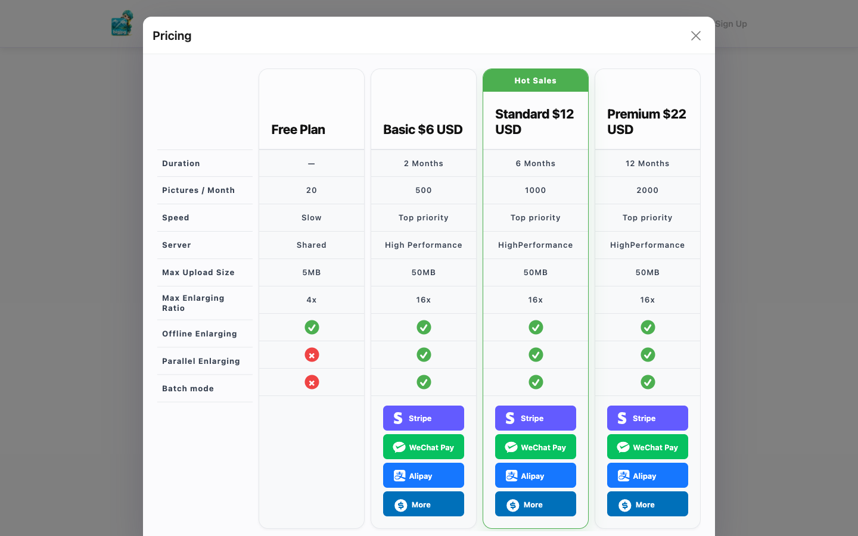This screenshot has height=536, width=858.
Task: Choose WeChat Pay for the Standard plan
Action: click(536, 447)
